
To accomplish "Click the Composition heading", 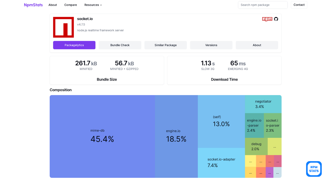I will point(61,90).
